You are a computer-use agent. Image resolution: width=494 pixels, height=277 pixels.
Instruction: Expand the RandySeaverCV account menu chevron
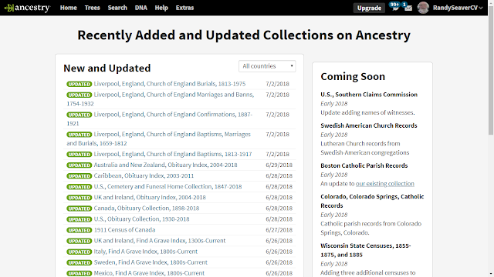481,8
